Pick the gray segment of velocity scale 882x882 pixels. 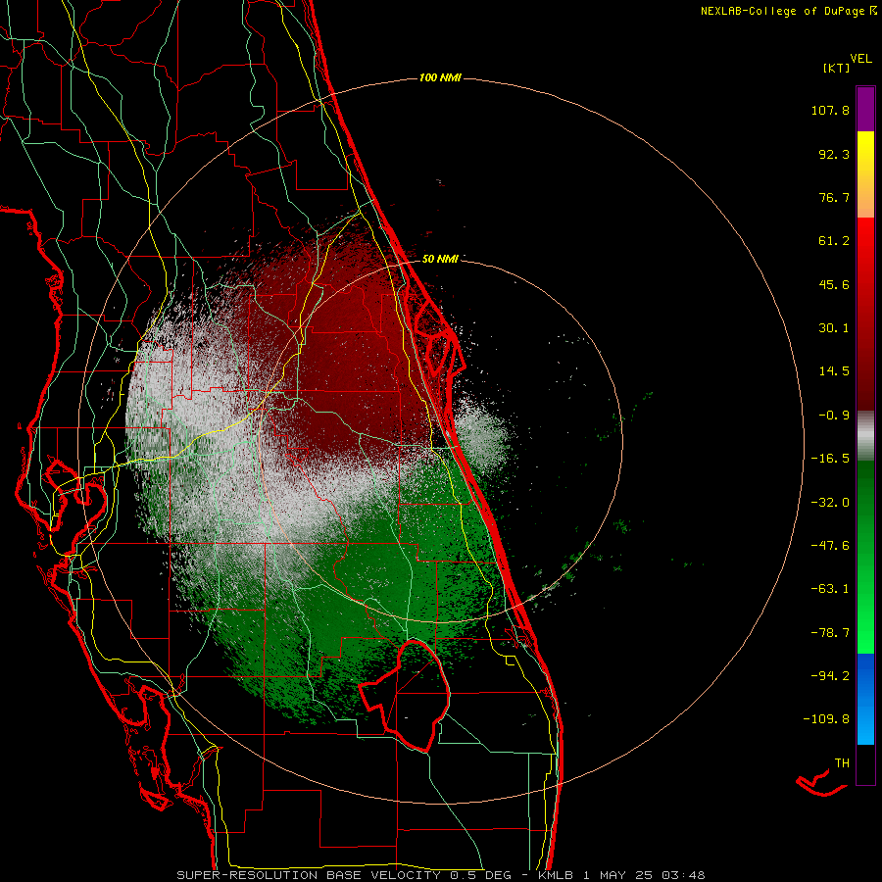(865, 435)
